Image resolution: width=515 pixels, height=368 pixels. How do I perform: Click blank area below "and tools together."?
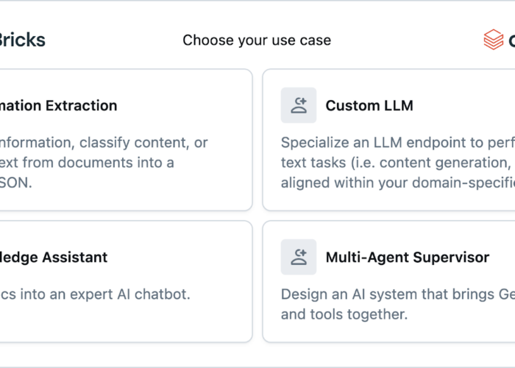pos(388,332)
